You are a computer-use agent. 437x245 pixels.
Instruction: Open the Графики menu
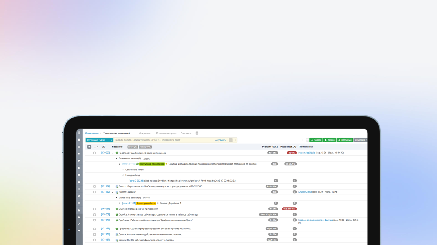point(186,133)
